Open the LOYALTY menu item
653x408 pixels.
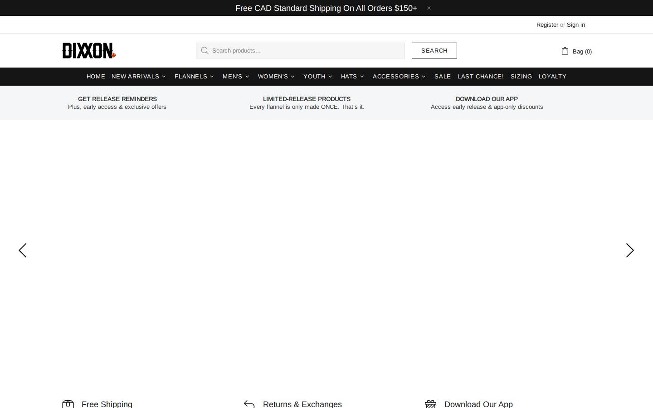pos(552,76)
